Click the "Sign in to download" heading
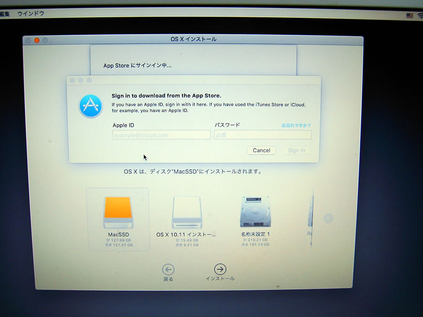The width and height of the screenshot is (423, 317). [x=166, y=96]
